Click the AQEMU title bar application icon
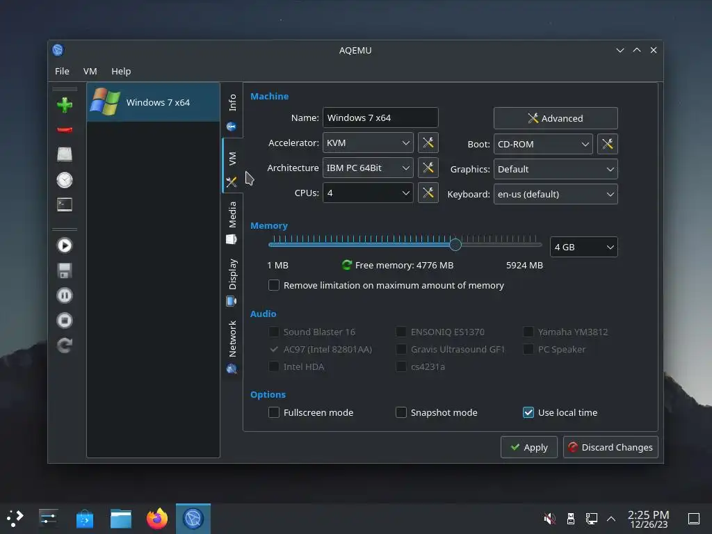The image size is (712, 534). [x=58, y=50]
